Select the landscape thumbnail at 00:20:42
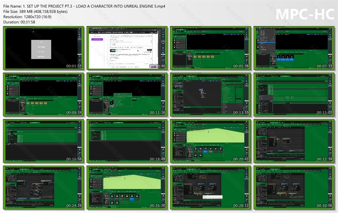This screenshot has width=338, height=213. coord(210,141)
